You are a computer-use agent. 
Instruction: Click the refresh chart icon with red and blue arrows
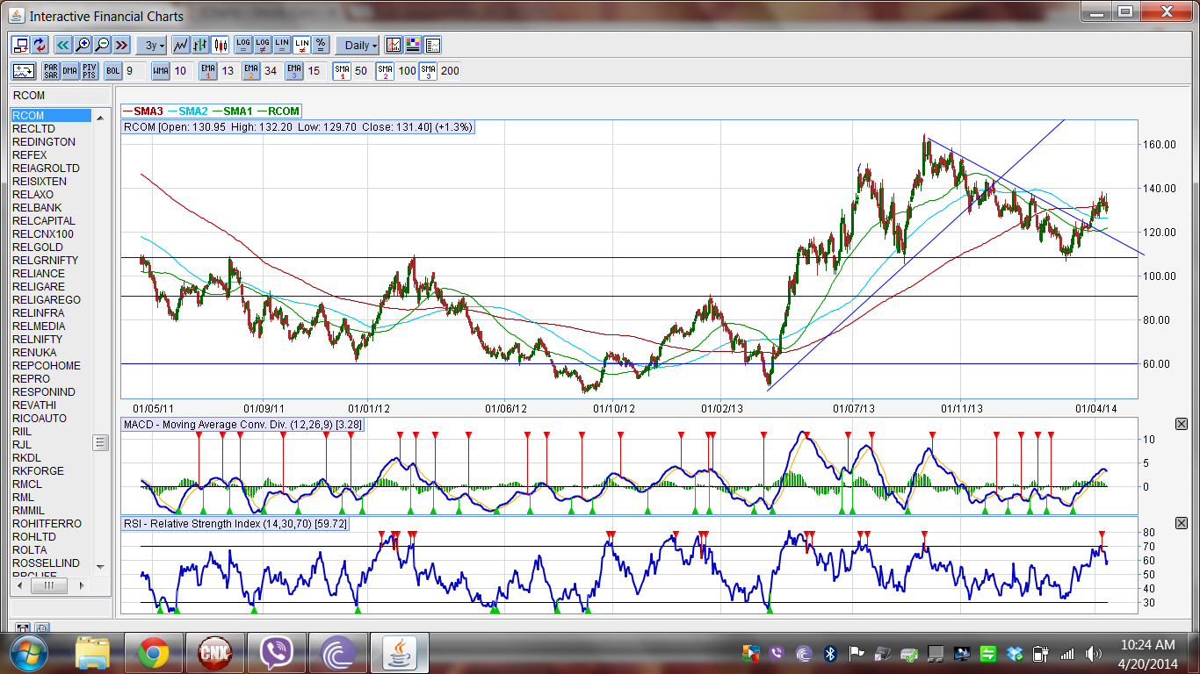(x=40, y=45)
